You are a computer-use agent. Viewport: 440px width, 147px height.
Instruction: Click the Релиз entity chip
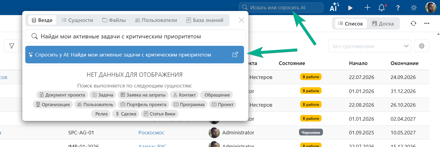(101, 114)
